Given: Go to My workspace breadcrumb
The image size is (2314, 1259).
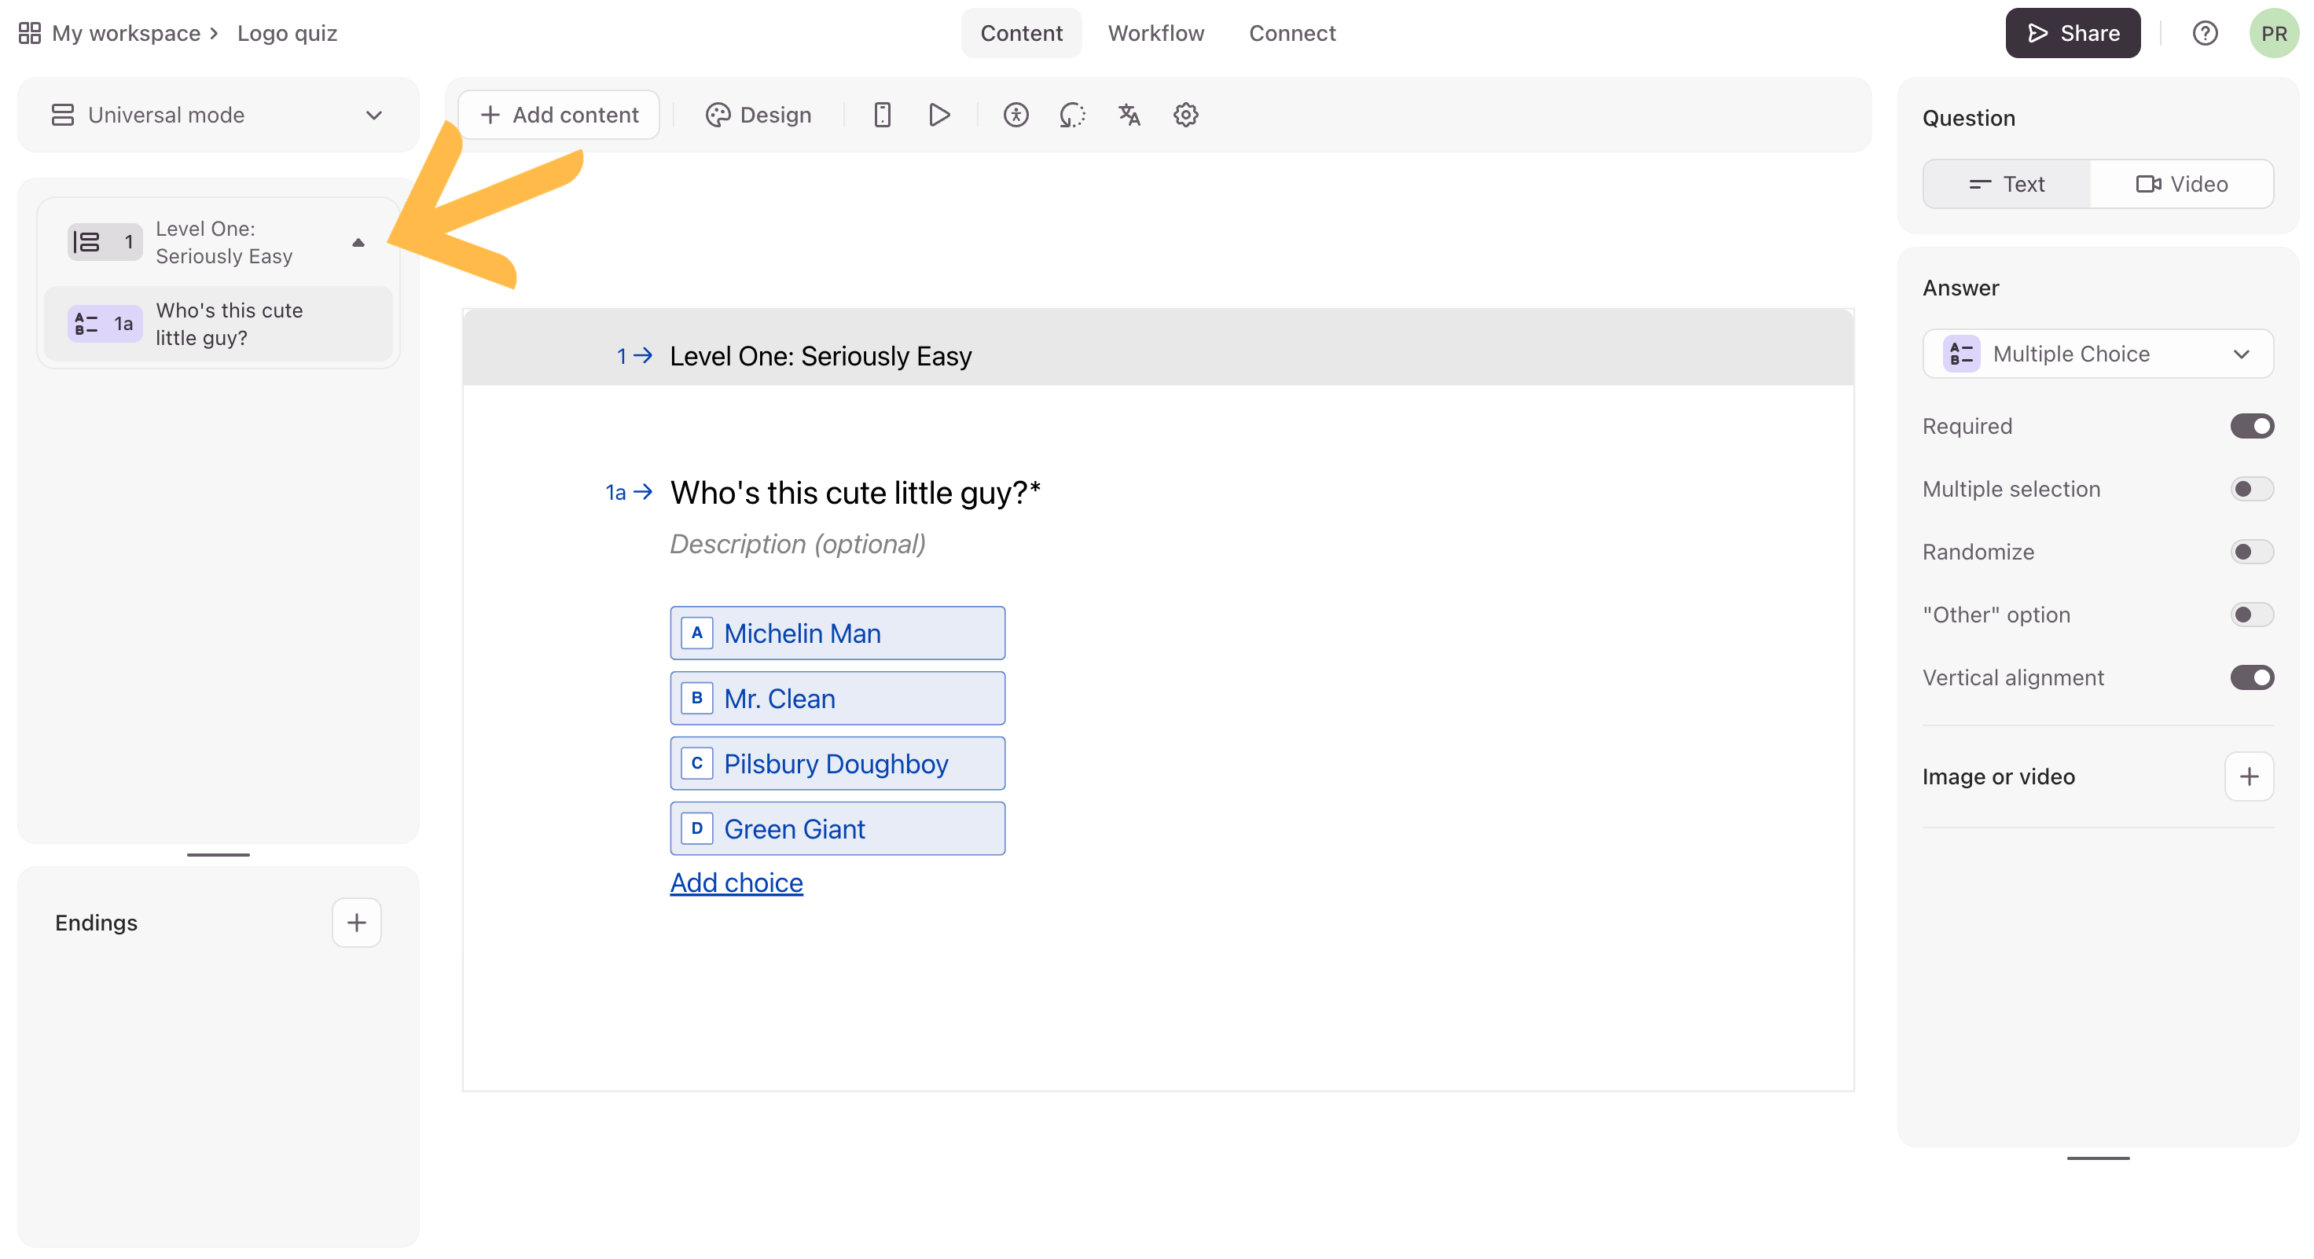Looking at the screenshot, I should 126,33.
